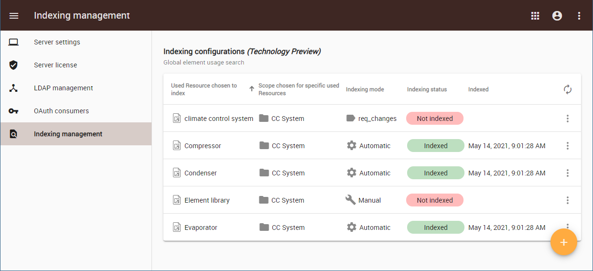Sort by Used Resource column arrow
Image resolution: width=593 pixels, height=271 pixels.
252,89
